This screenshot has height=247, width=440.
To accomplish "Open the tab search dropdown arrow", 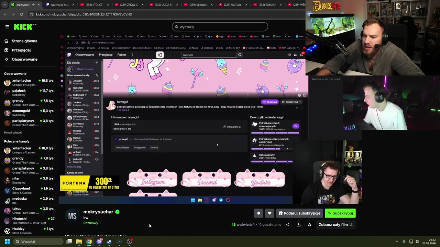I will pos(4,4).
